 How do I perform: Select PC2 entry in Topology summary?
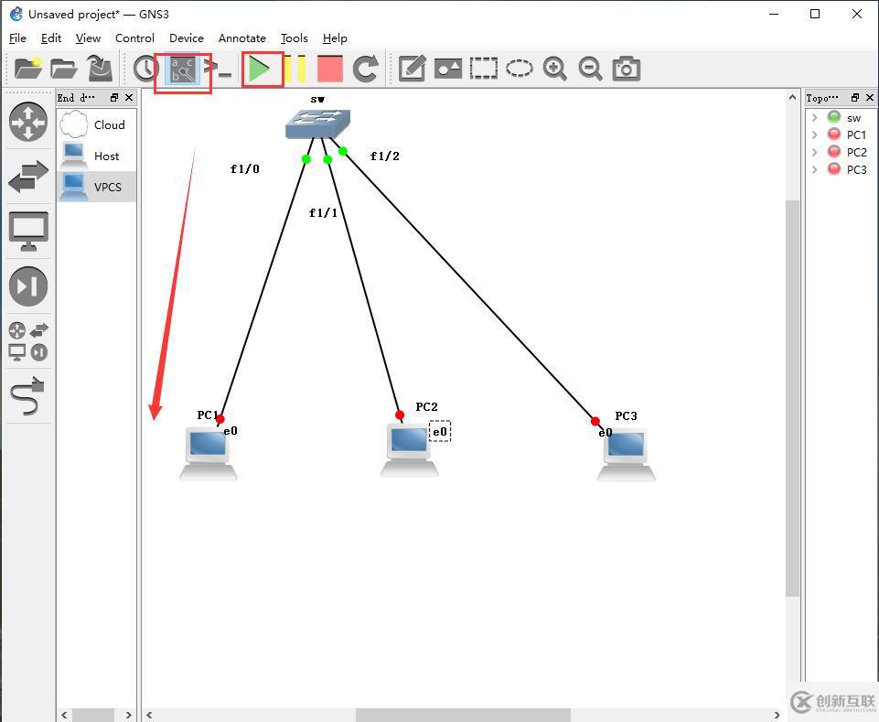coord(856,152)
